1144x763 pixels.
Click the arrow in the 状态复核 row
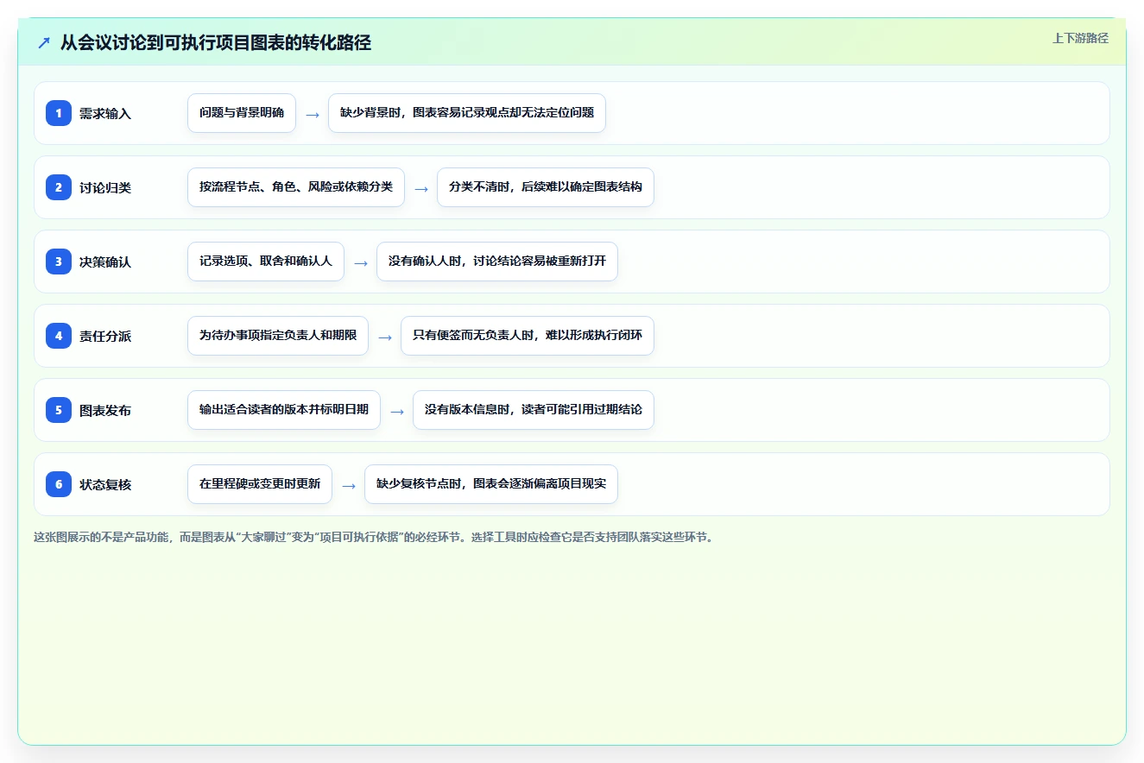(x=349, y=485)
